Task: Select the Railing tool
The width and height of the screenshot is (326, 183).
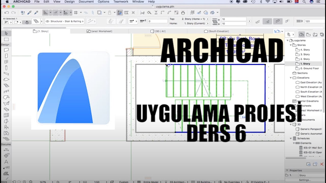Action: [x=6, y=91]
